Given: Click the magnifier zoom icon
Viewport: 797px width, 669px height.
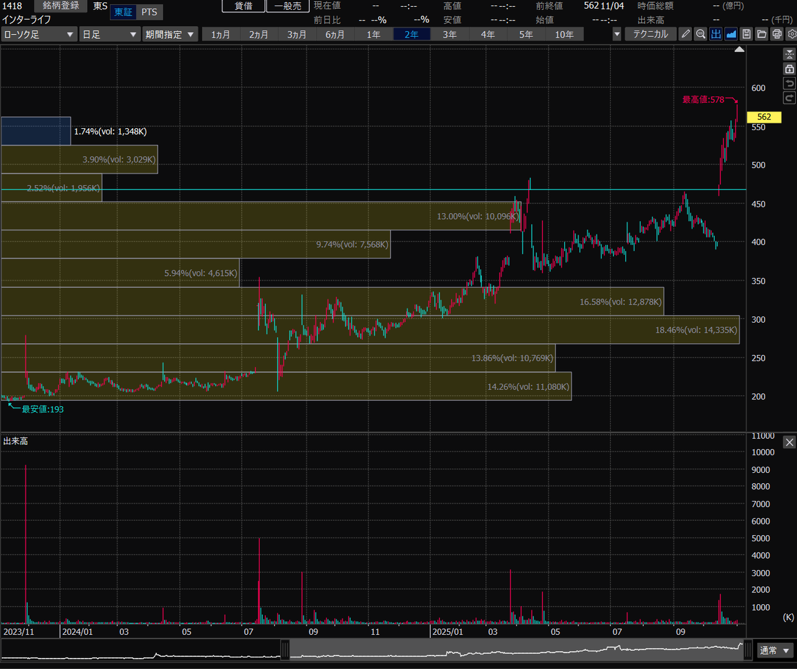Looking at the screenshot, I should (700, 34).
